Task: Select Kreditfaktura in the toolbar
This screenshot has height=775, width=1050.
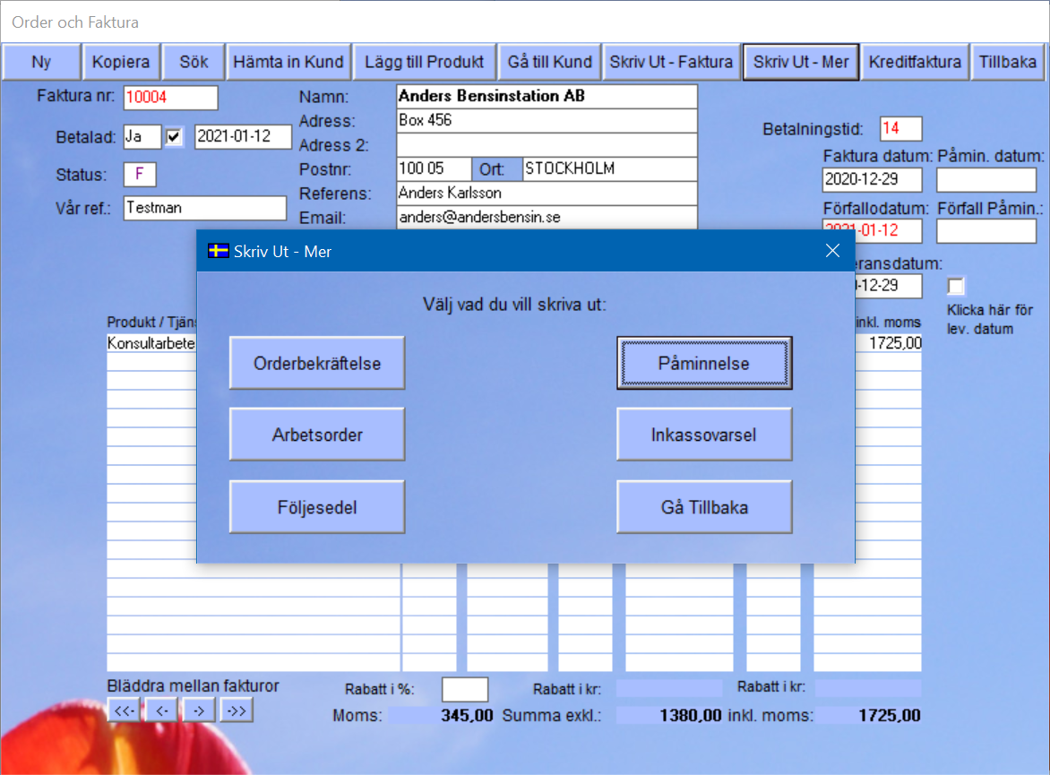Action: click(915, 62)
